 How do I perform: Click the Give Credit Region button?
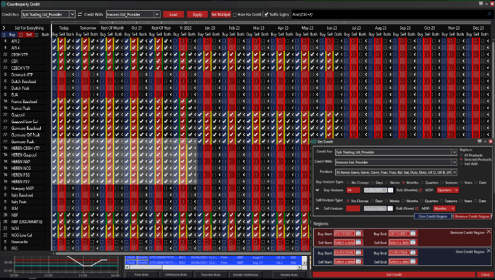pos(434,217)
